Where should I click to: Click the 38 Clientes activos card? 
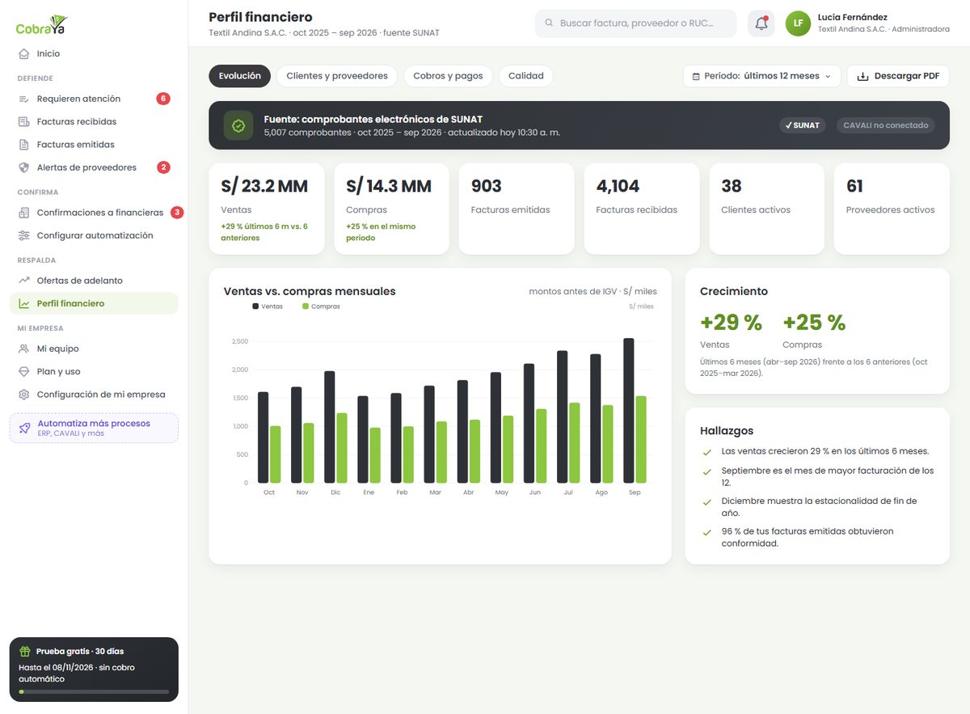[766, 209]
